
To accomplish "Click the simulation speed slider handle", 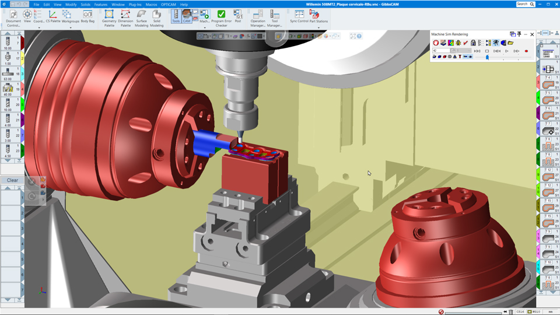I will [487, 57].
